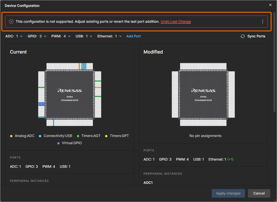Click the Undo Last Change link

pos(176,22)
